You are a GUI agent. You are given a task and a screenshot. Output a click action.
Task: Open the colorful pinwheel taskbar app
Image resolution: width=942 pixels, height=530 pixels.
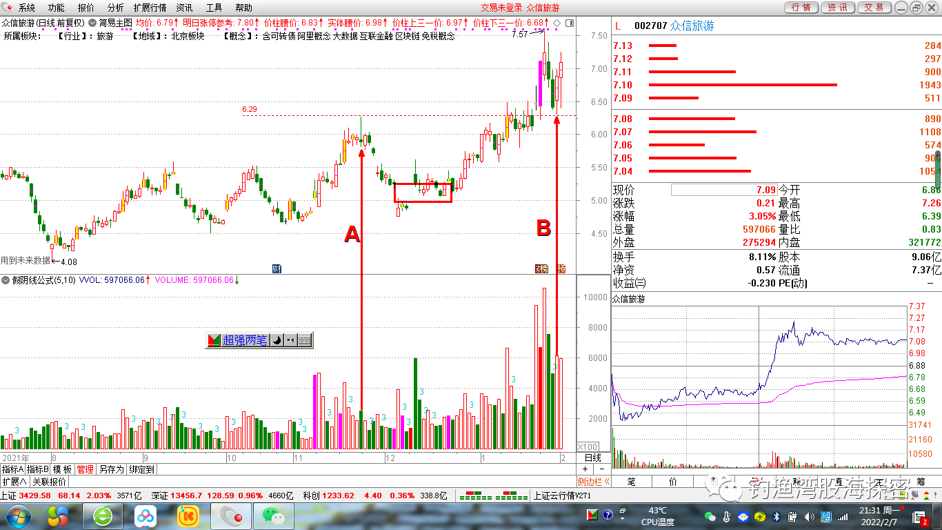58,516
